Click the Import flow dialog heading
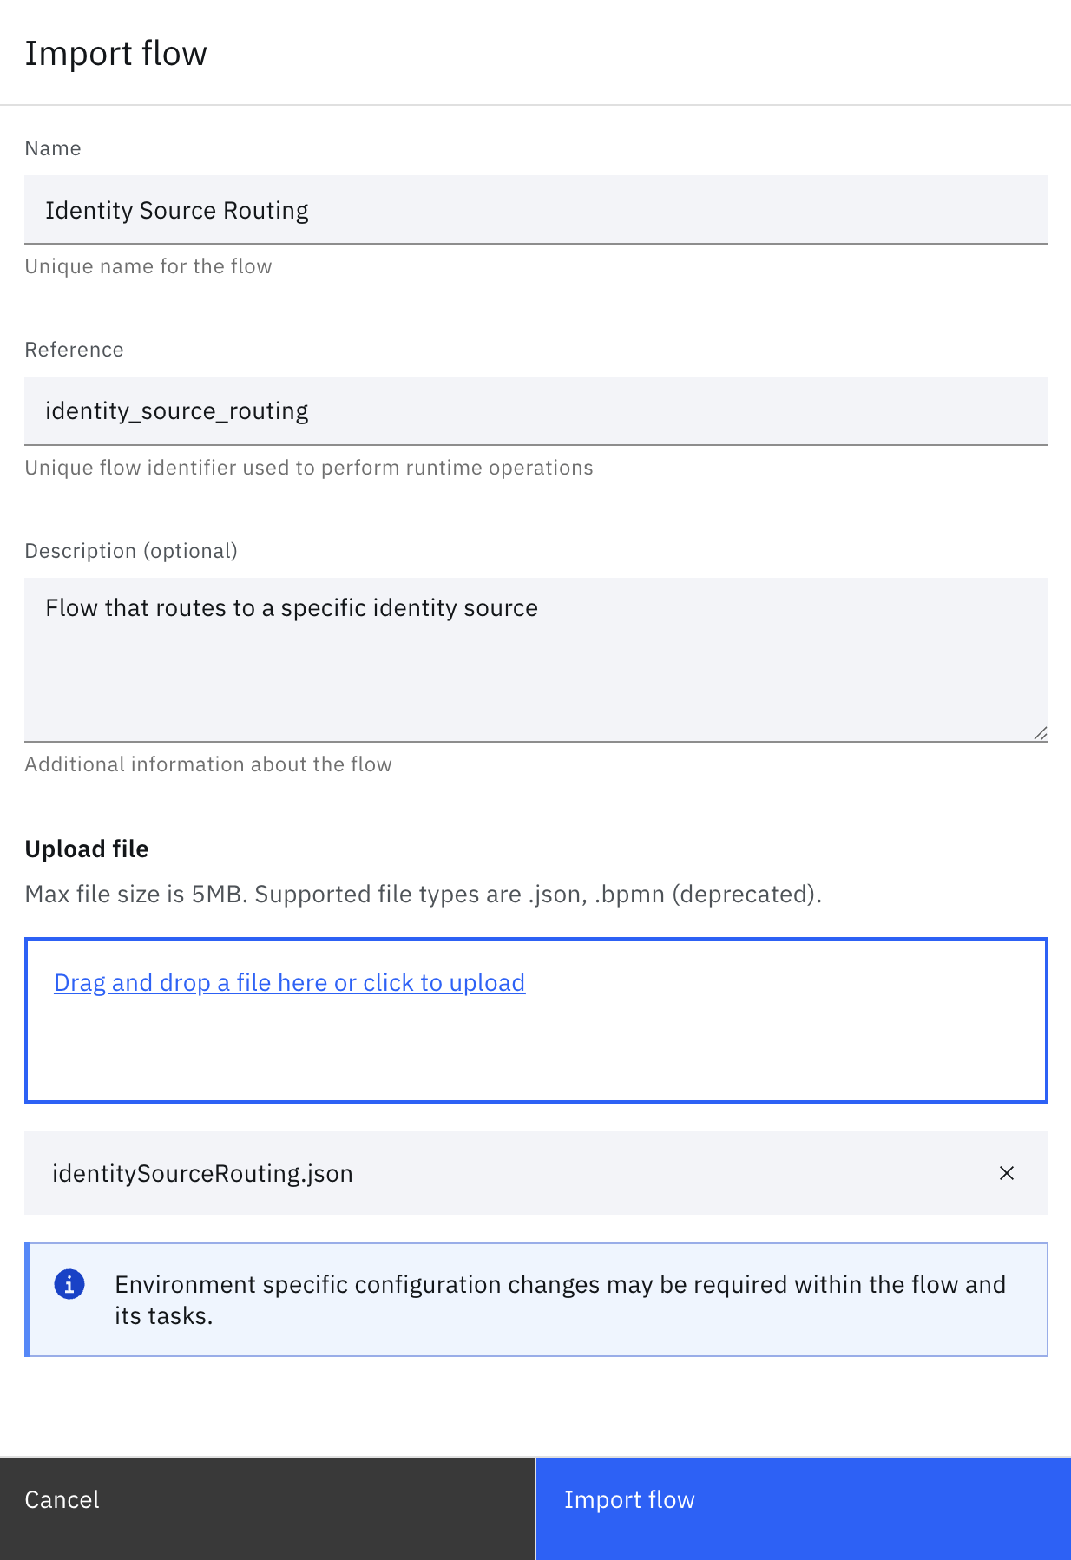Image resolution: width=1071 pixels, height=1560 pixels. pyautogui.click(x=115, y=54)
